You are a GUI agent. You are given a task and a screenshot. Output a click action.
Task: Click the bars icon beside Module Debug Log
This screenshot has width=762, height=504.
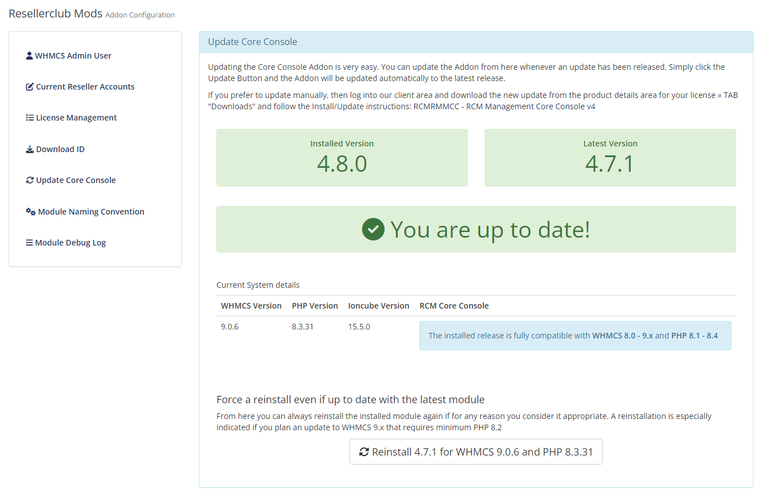29,243
